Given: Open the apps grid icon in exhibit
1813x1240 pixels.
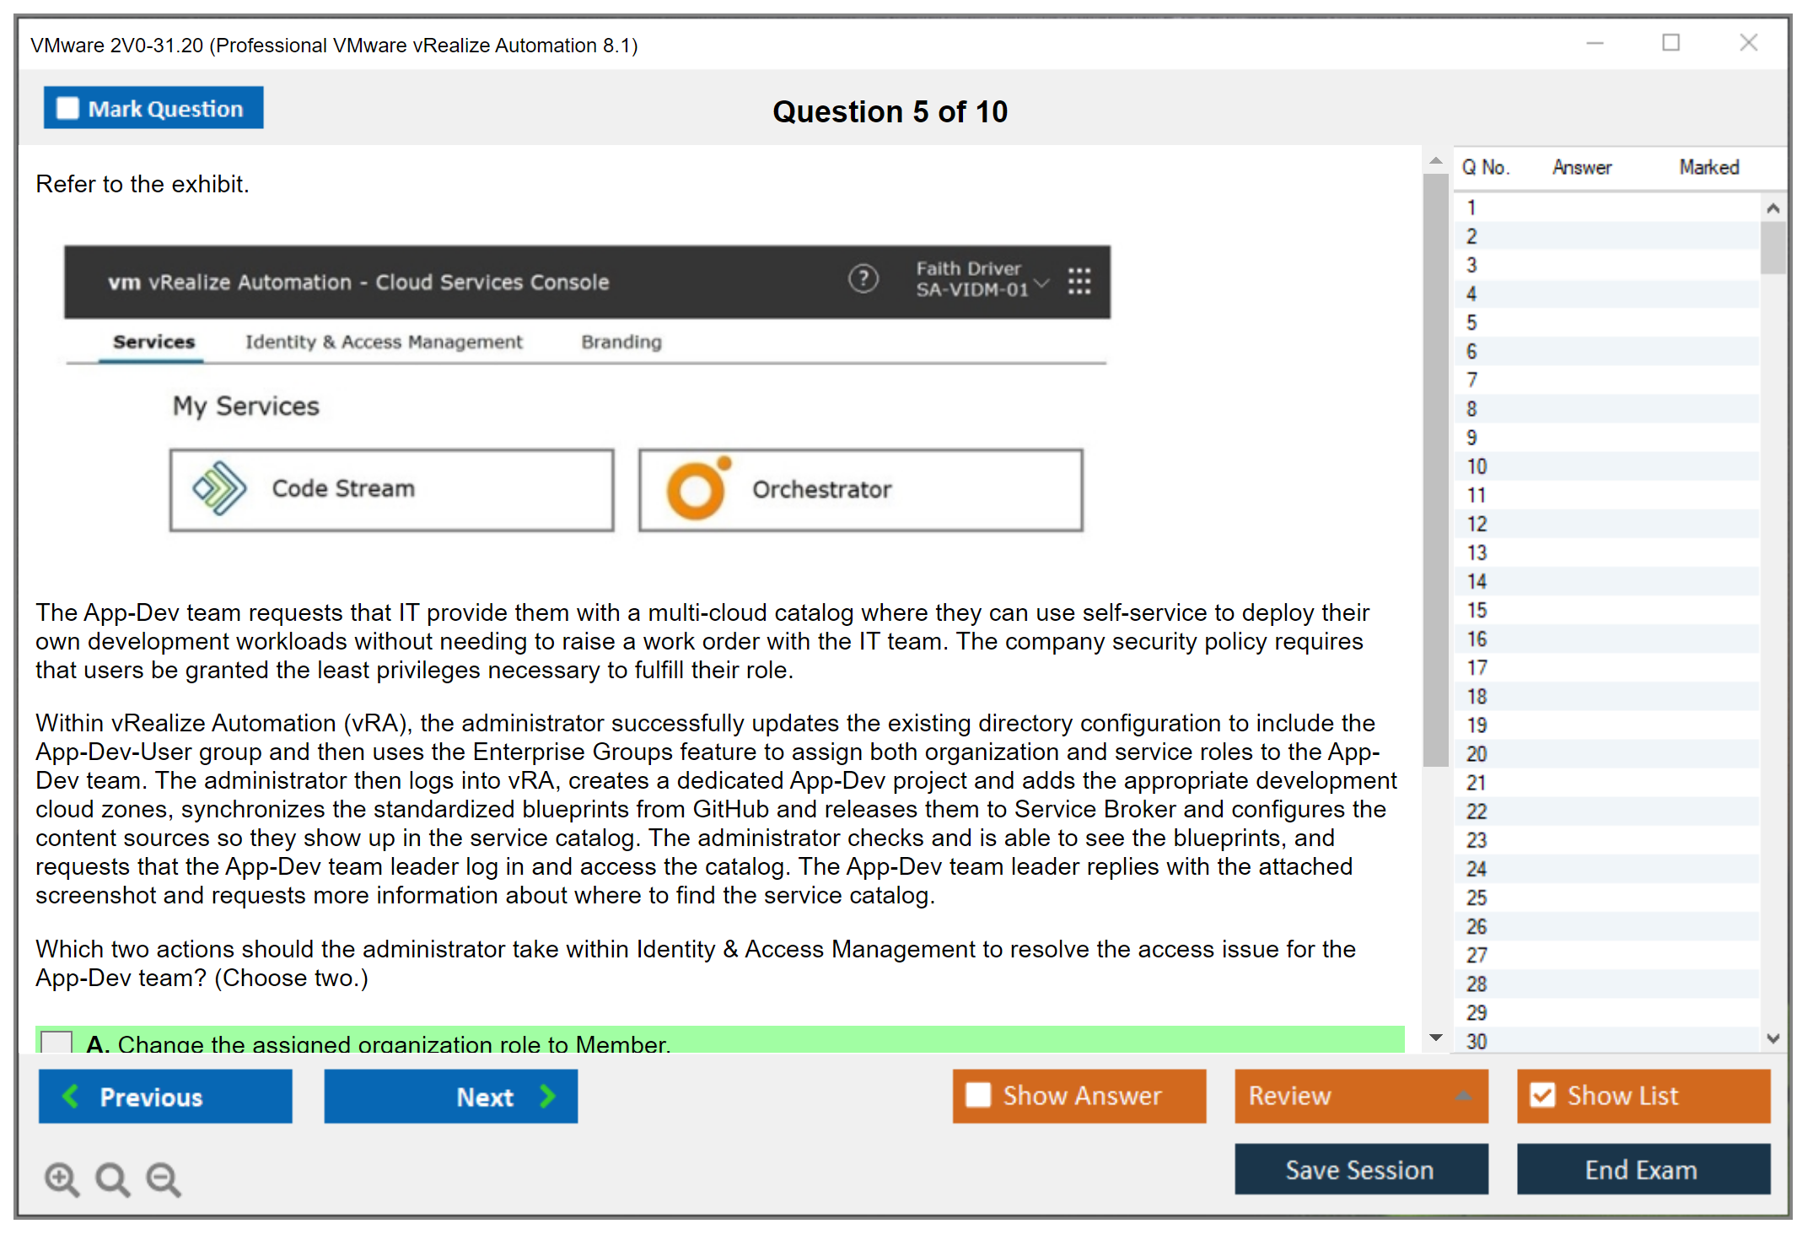Looking at the screenshot, I should pos(1079,281).
